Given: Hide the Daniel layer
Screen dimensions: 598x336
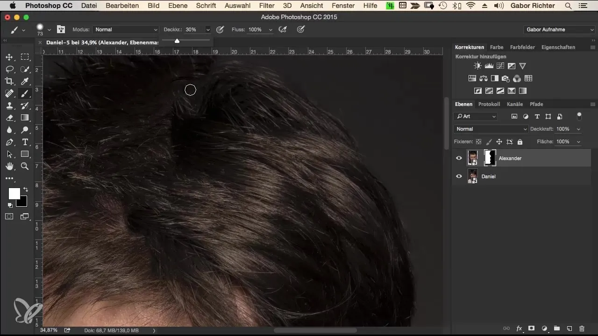Looking at the screenshot, I should click(x=459, y=176).
